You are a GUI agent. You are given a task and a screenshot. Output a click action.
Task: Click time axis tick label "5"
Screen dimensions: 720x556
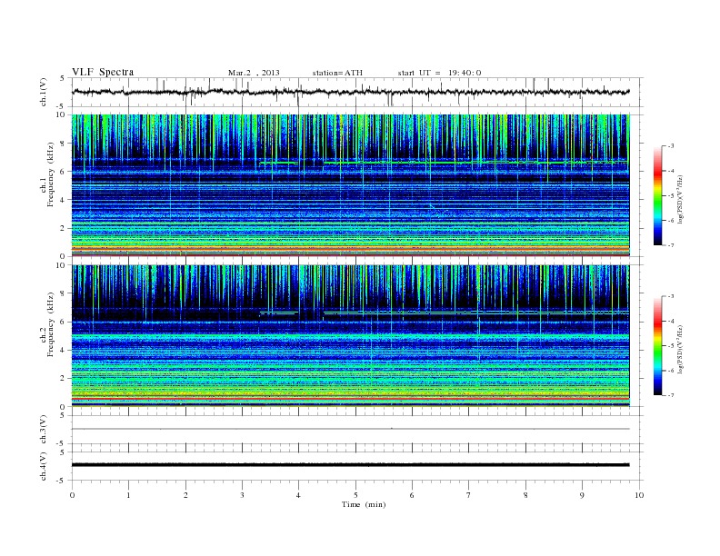coord(355,495)
